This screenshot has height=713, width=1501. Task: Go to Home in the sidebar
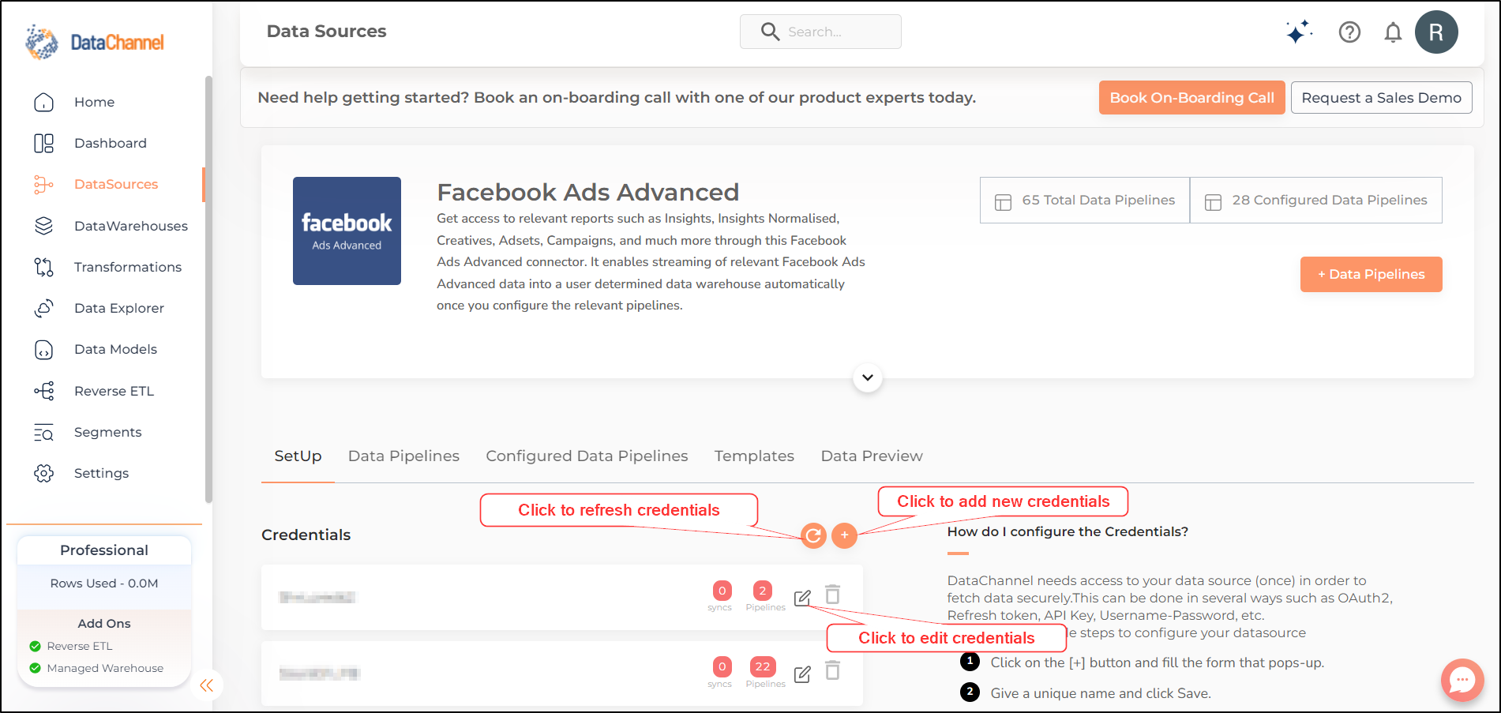94,102
